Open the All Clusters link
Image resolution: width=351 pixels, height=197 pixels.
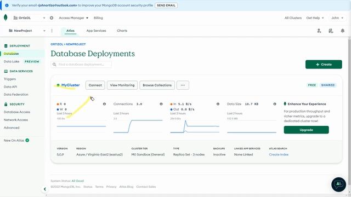pos(293,18)
